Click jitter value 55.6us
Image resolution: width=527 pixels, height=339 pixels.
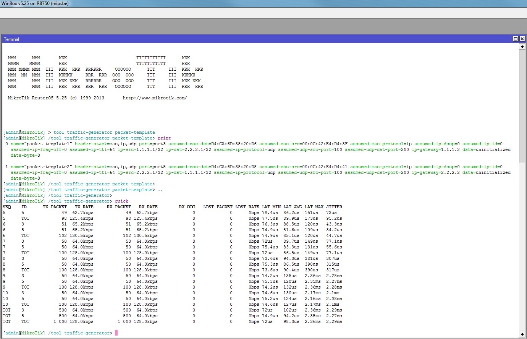(334, 247)
